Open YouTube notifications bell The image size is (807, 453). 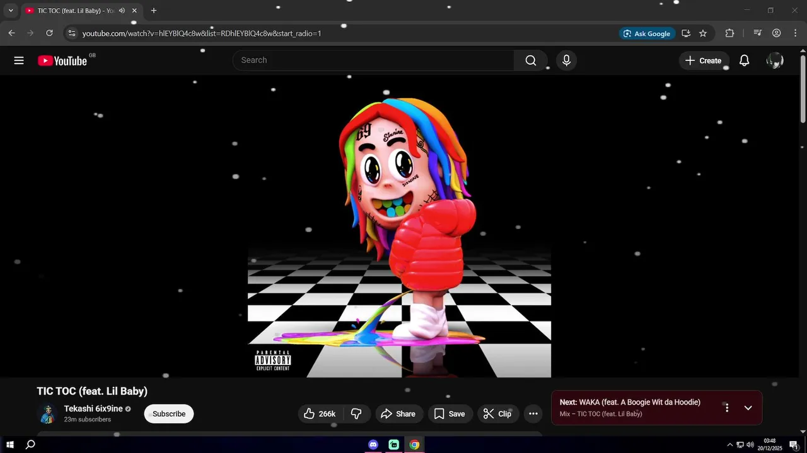pos(745,60)
